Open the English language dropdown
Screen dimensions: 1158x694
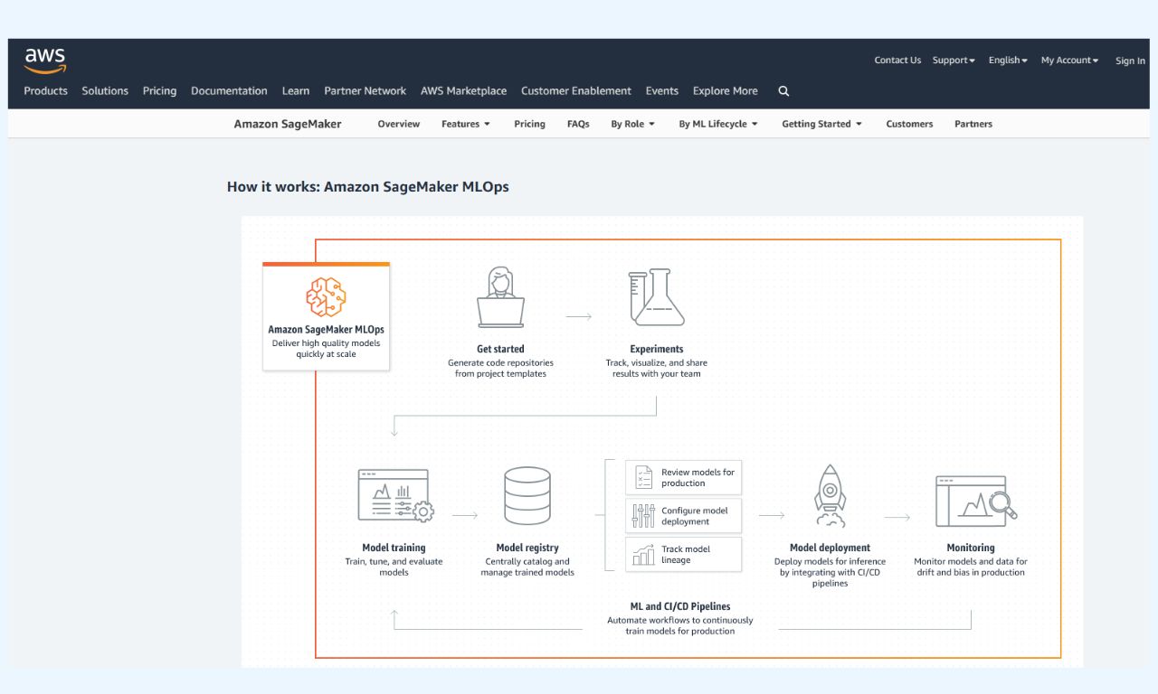click(x=1008, y=61)
